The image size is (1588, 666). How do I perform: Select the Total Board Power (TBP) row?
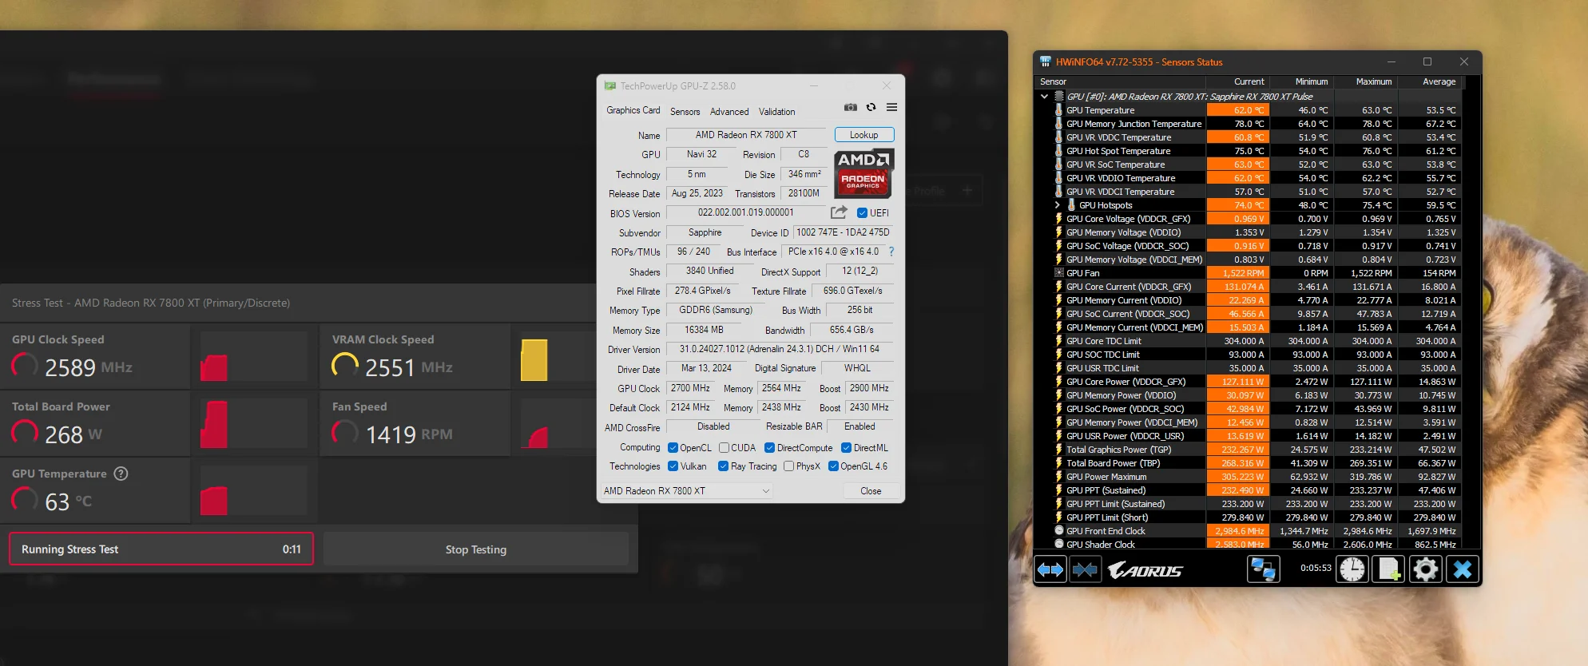click(1256, 463)
